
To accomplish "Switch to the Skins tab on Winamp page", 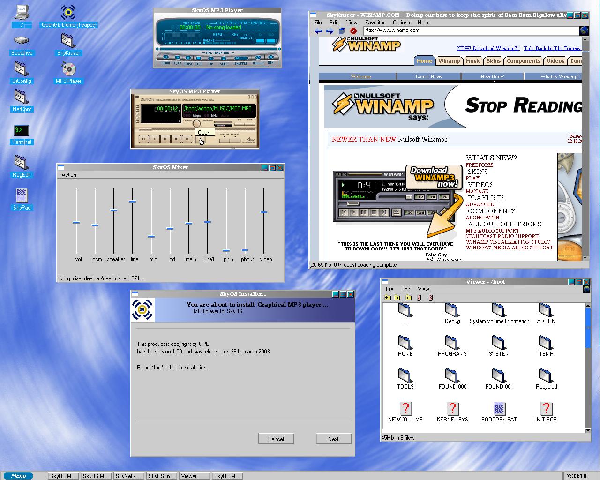I will pos(494,61).
